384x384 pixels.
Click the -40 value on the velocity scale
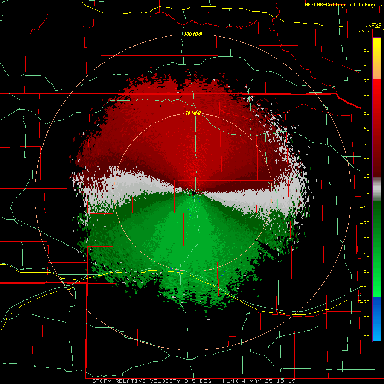(x=365, y=255)
